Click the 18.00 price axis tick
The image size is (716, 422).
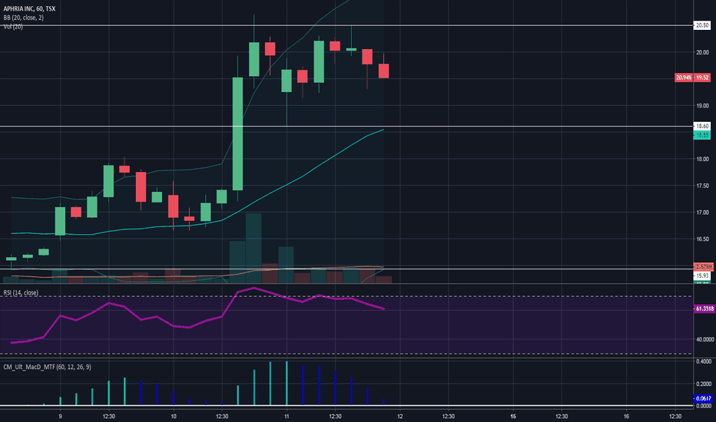pyautogui.click(x=702, y=159)
